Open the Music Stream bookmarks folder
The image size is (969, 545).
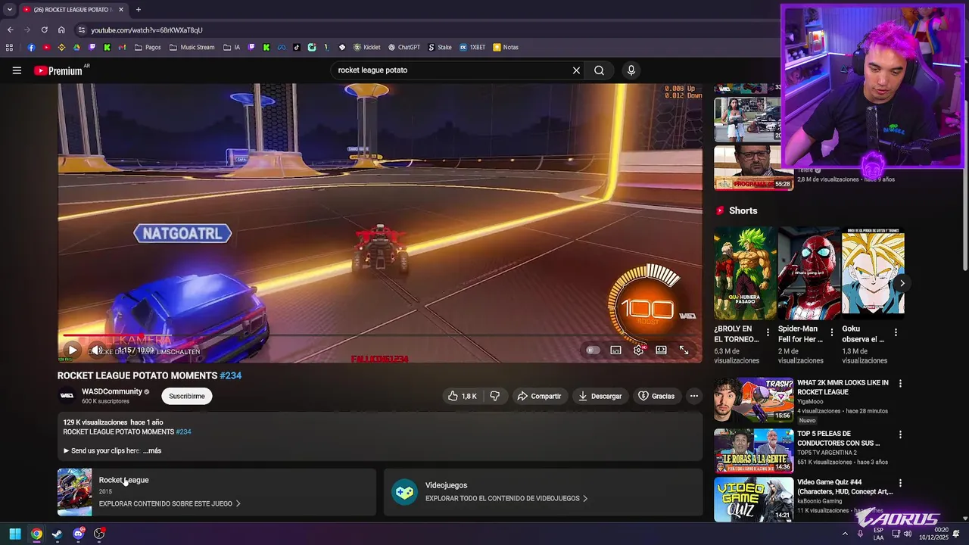192,47
